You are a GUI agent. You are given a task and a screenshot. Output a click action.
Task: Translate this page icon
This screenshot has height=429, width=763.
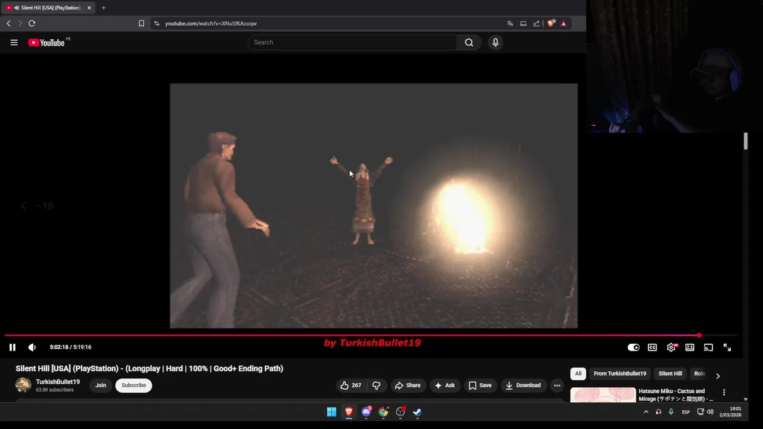510,23
